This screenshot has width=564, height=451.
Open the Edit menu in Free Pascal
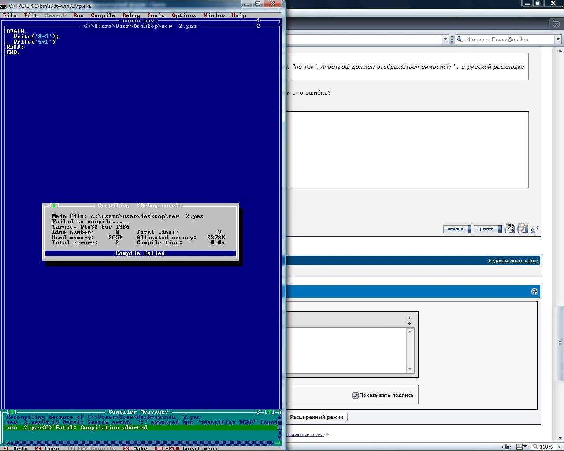[31, 15]
